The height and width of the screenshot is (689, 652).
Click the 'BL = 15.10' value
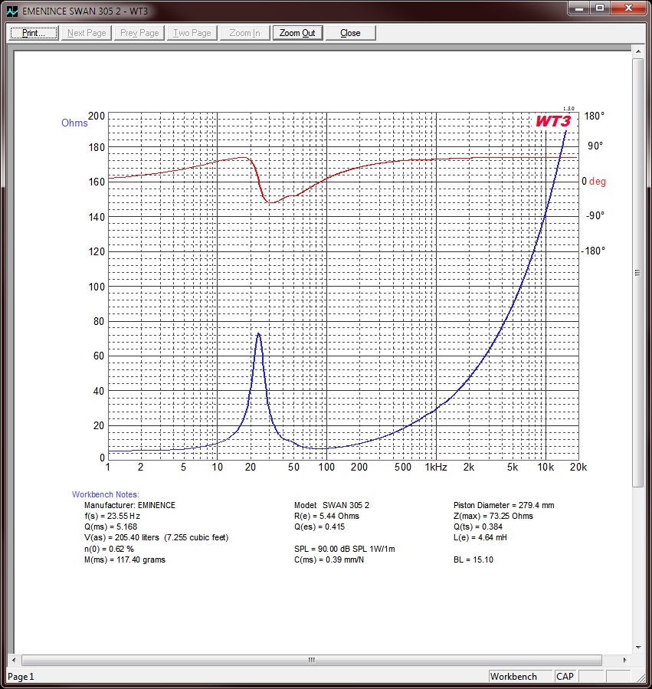pyautogui.click(x=473, y=559)
